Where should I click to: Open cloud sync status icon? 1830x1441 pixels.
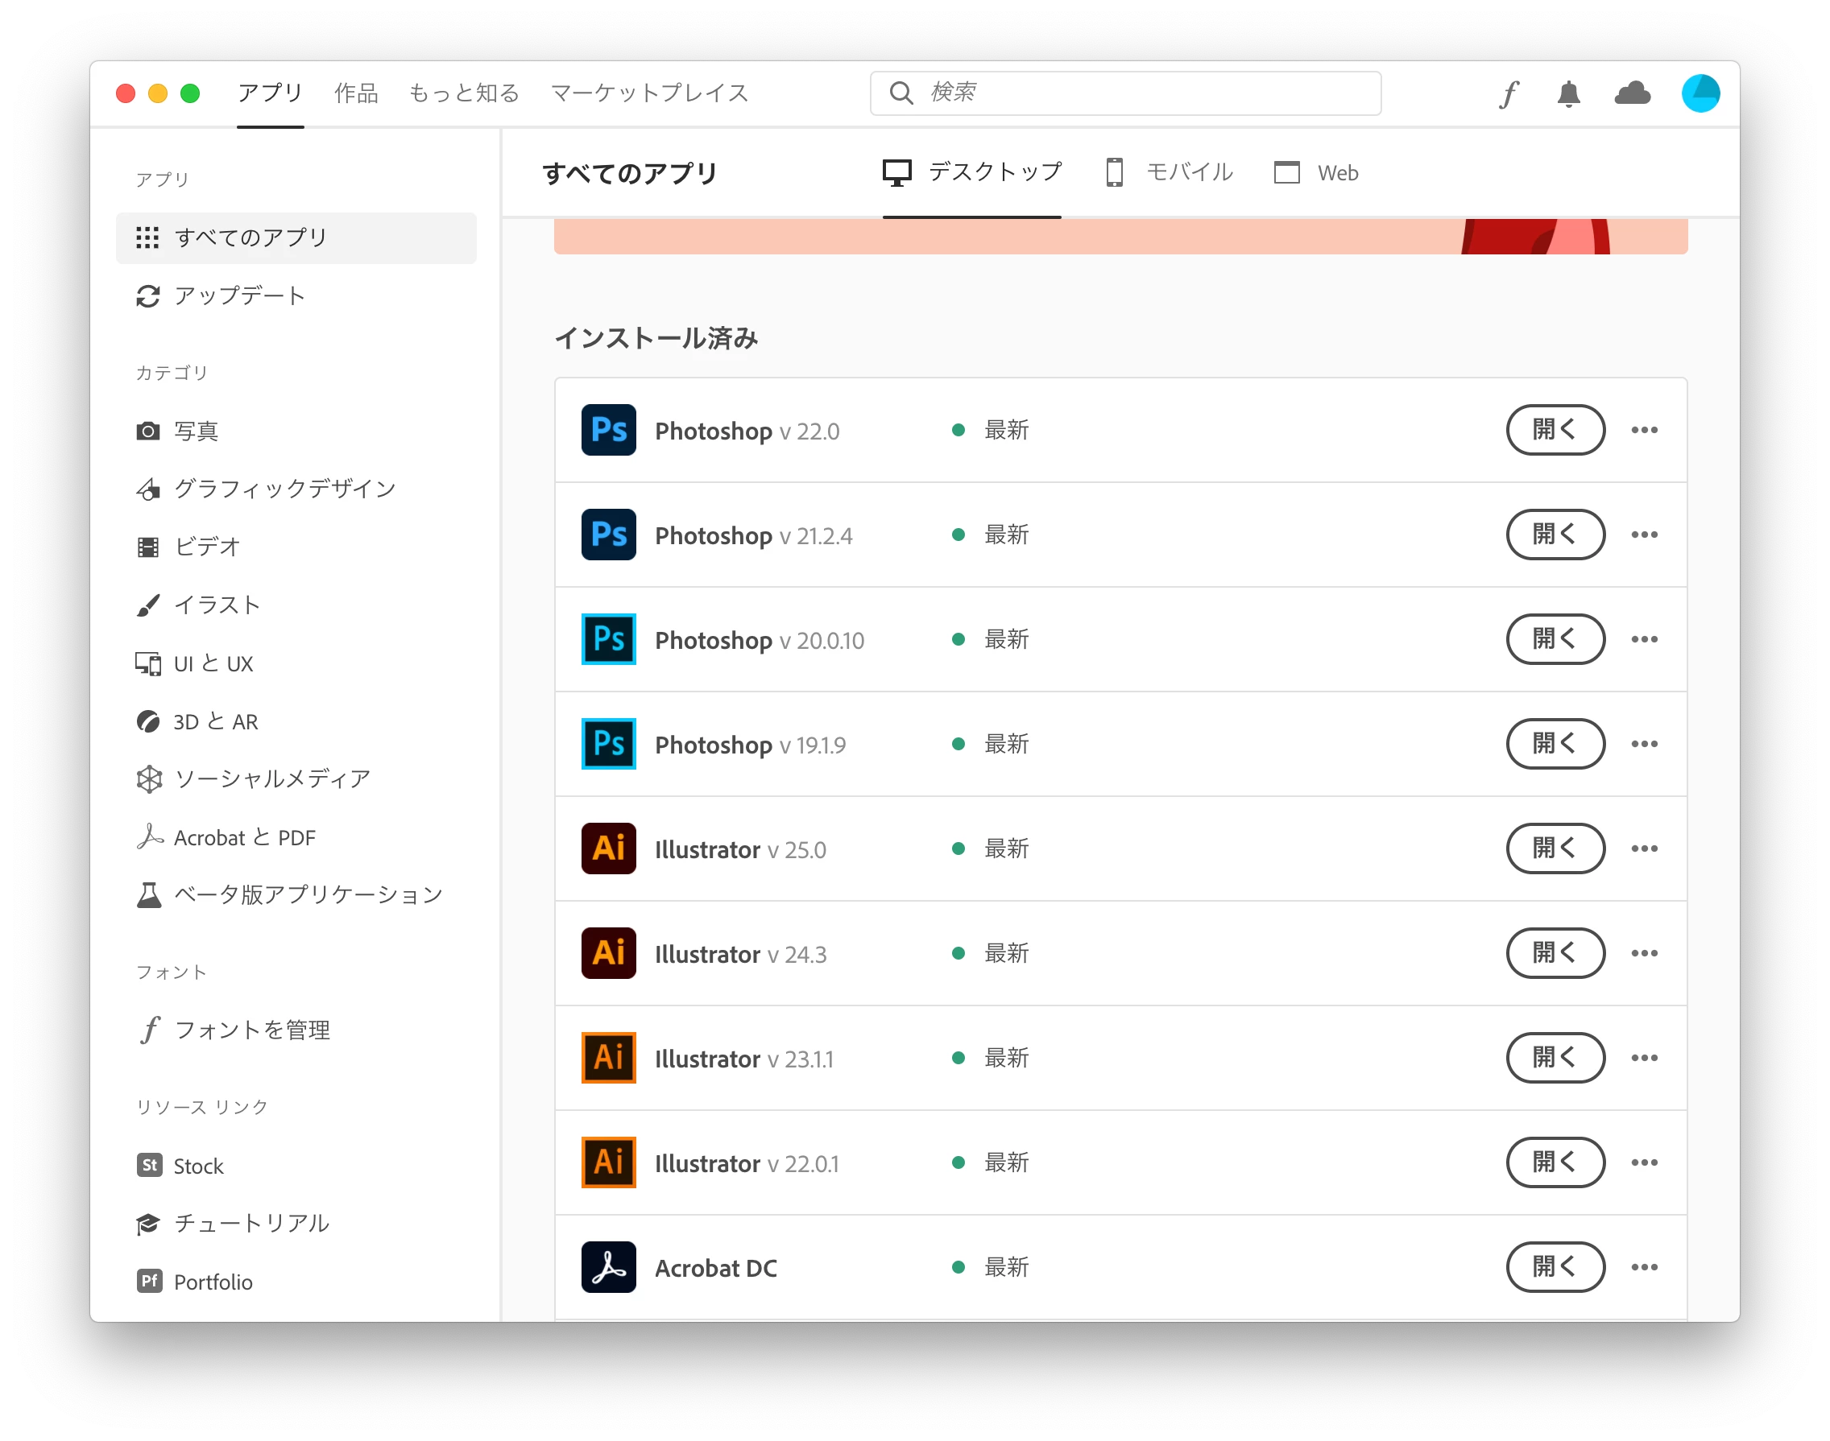click(1633, 93)
